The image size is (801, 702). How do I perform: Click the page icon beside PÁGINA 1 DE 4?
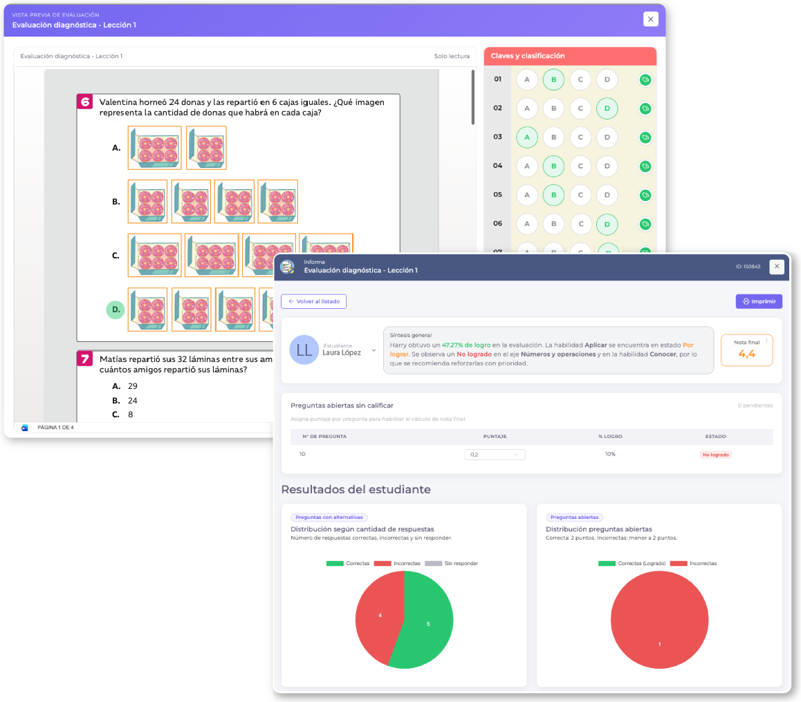pyautogui.click(x=24, y=428)
